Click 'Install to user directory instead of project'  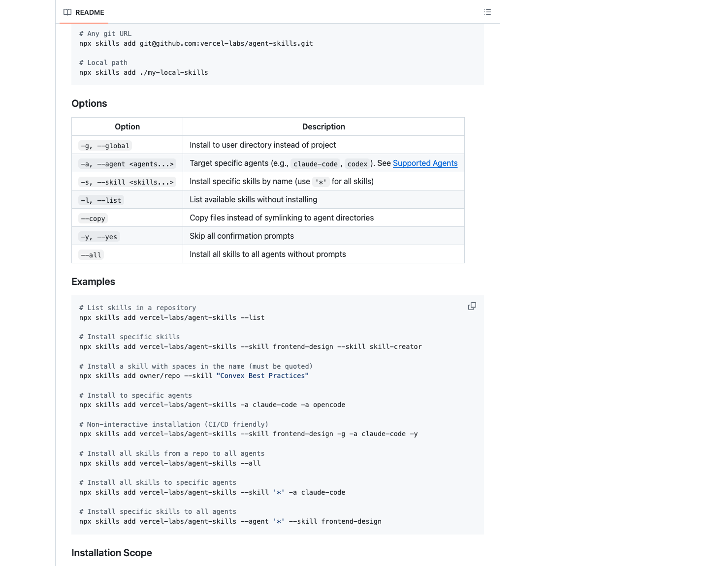tap(263, 145)
